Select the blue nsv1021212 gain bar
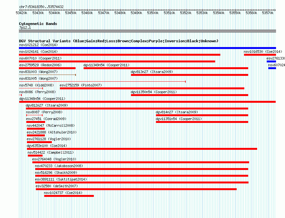 (147, 48)
